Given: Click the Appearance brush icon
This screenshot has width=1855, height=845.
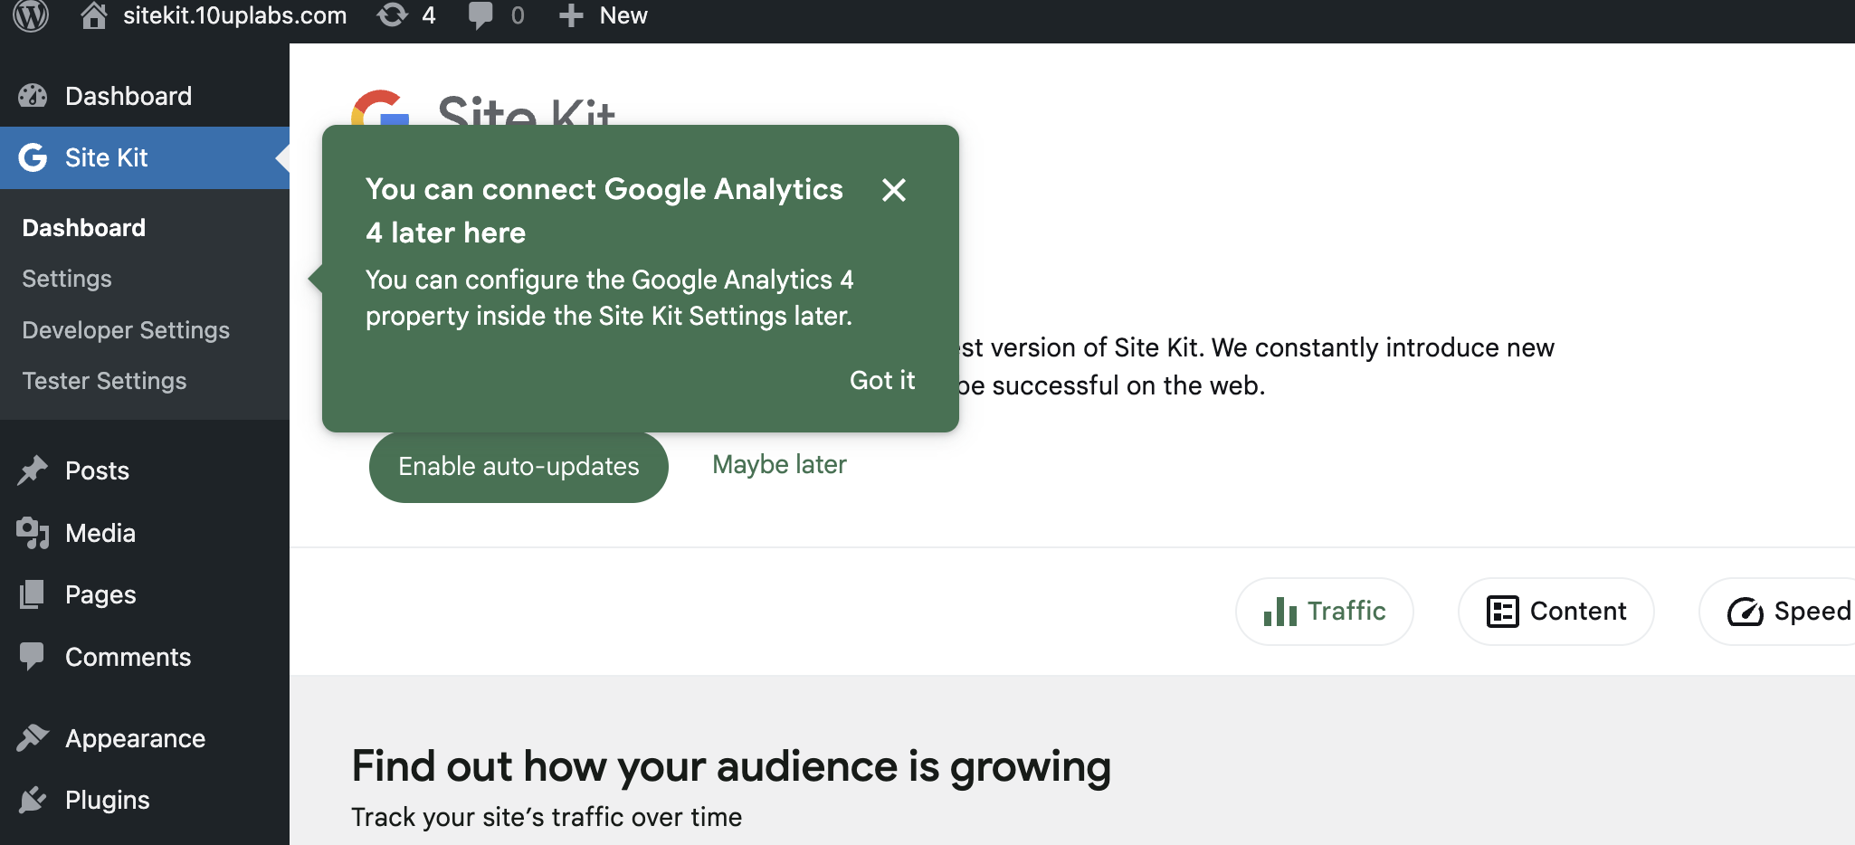Looking at the screenshot, I should (x=33, y=738).
